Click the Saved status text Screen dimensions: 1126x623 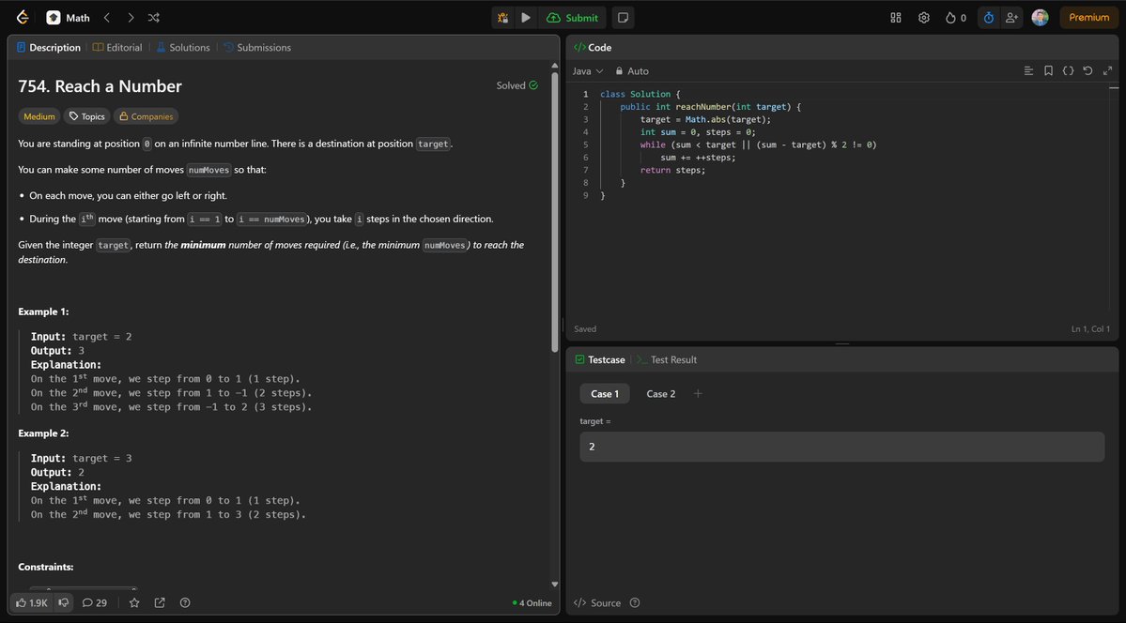[x=585, y=328]
